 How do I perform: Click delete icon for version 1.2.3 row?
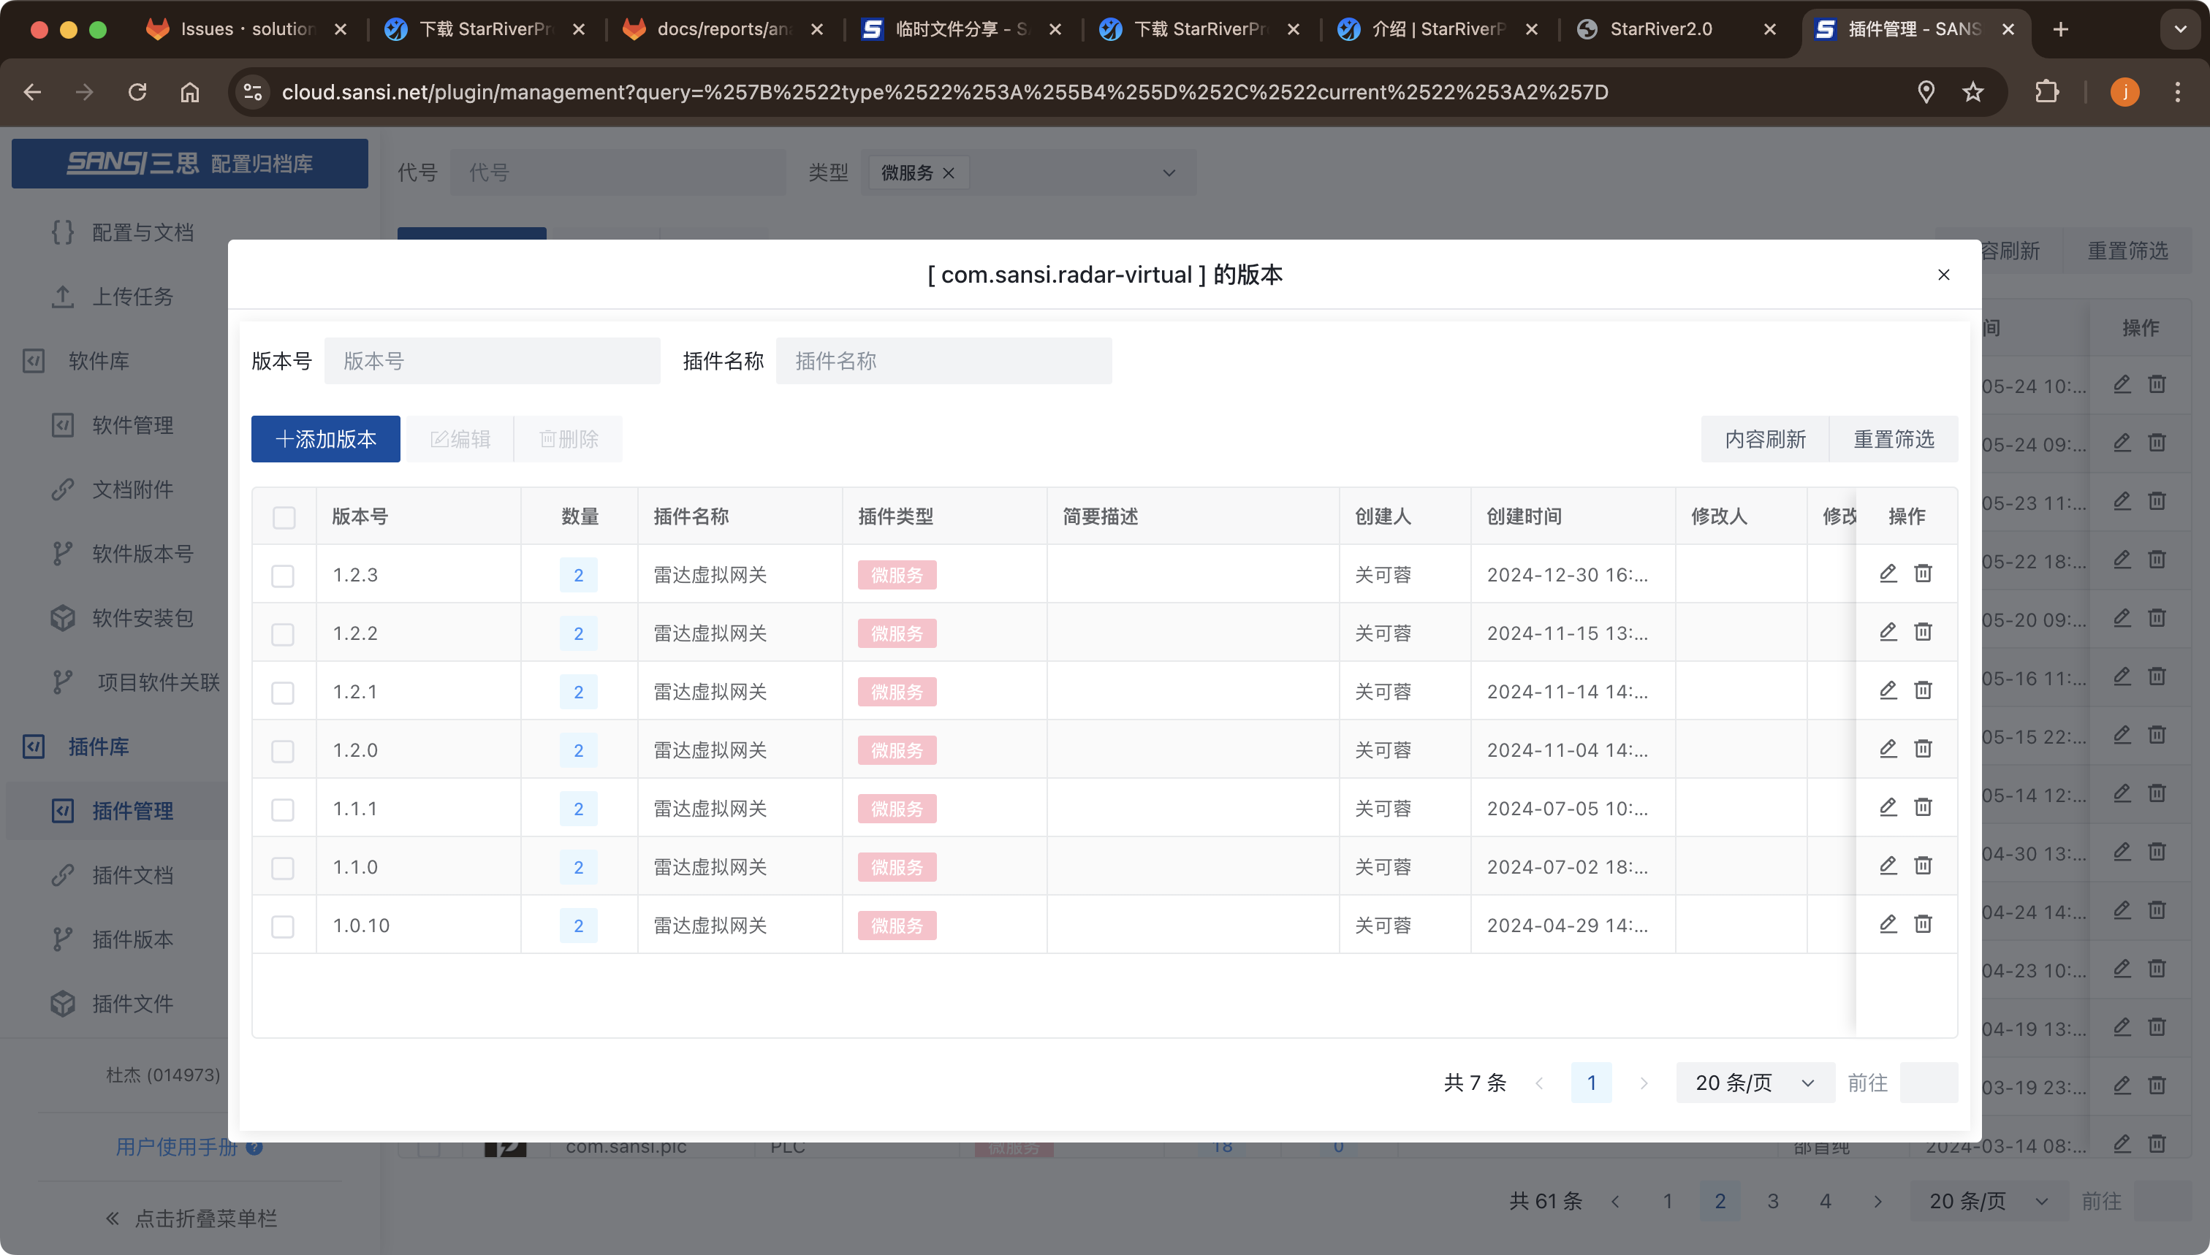[1923, 573]
